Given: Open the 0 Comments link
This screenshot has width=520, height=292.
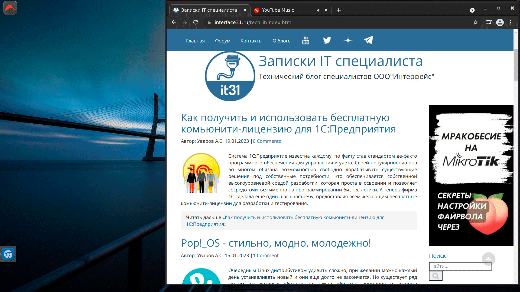Looking at the screenshot, I should pos(267,141).
